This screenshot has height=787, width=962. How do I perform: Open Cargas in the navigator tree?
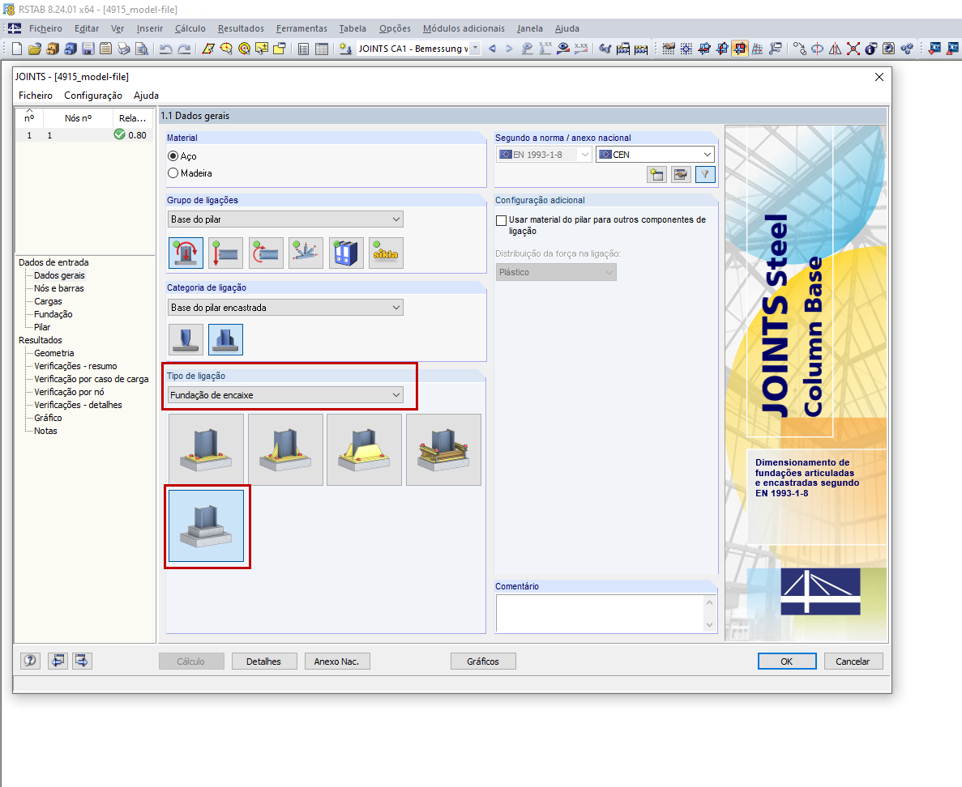coord(48,301)
